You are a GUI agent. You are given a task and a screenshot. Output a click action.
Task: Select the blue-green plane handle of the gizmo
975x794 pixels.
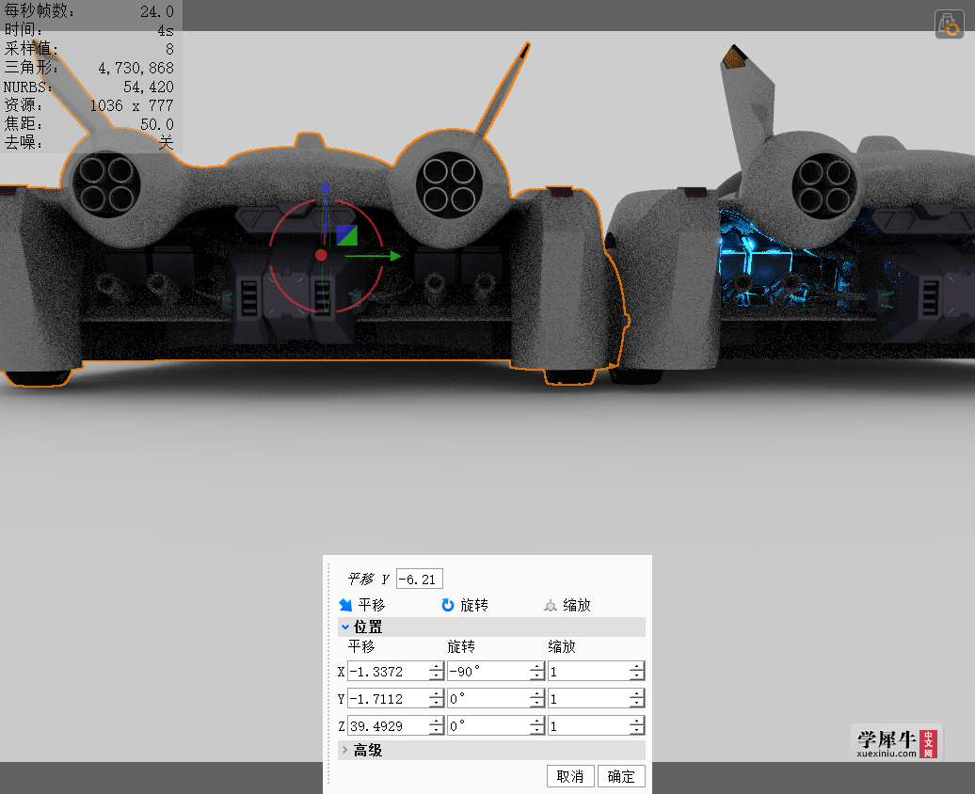click(x=347, y=235)
